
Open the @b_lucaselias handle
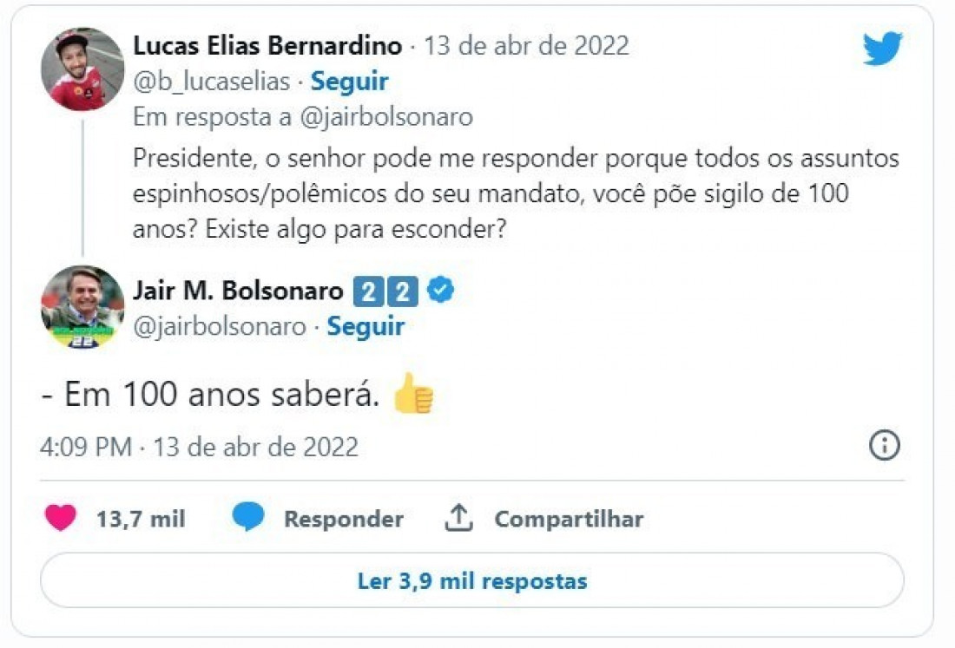[x=211, y=82]
